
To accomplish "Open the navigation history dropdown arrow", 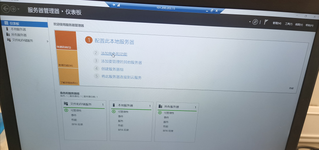I will pos(18,9).
